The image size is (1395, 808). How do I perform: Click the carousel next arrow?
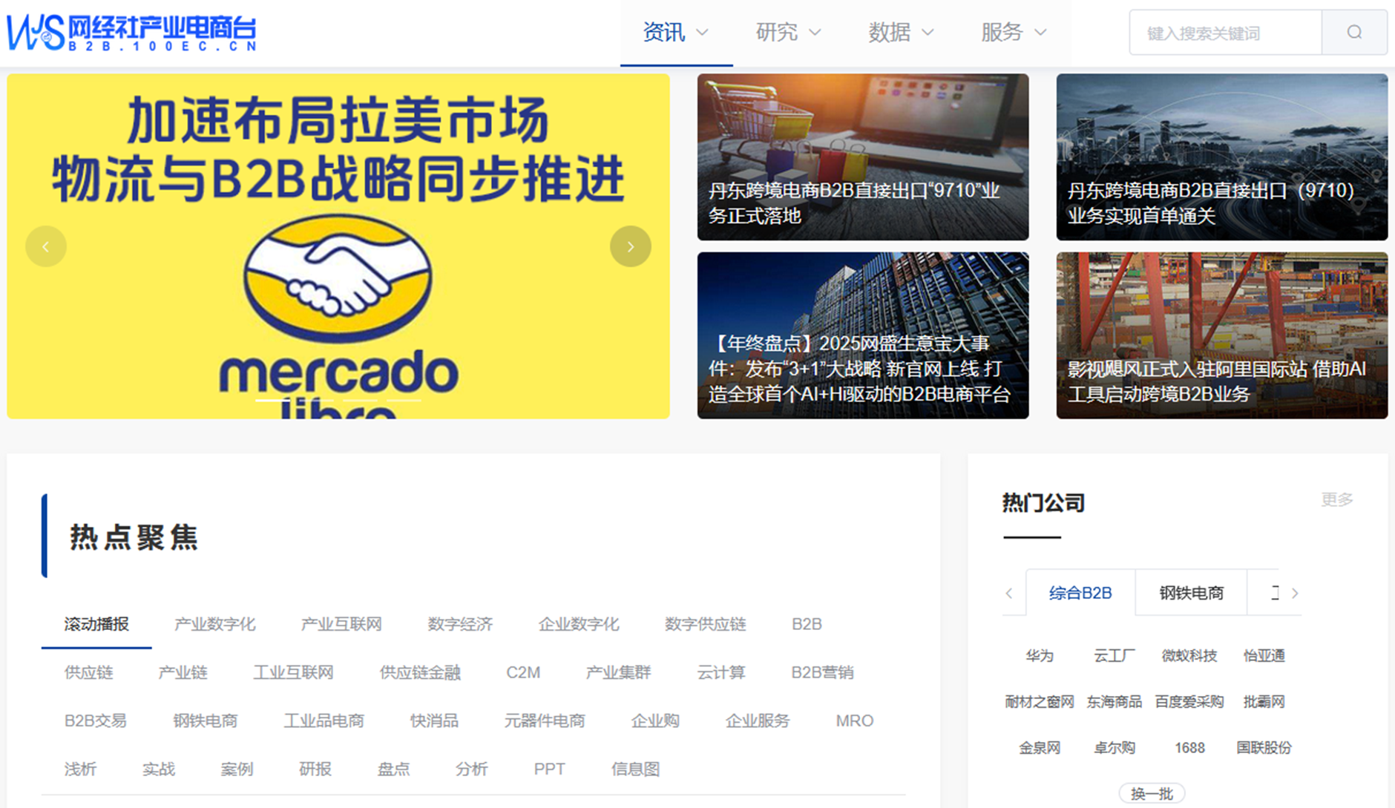[631, 246]
